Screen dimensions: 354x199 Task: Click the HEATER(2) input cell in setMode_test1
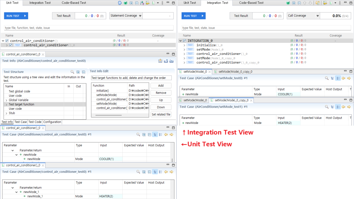[x=289, y=123]
